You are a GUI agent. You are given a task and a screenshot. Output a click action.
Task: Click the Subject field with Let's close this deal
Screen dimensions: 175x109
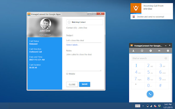(84, 41)
